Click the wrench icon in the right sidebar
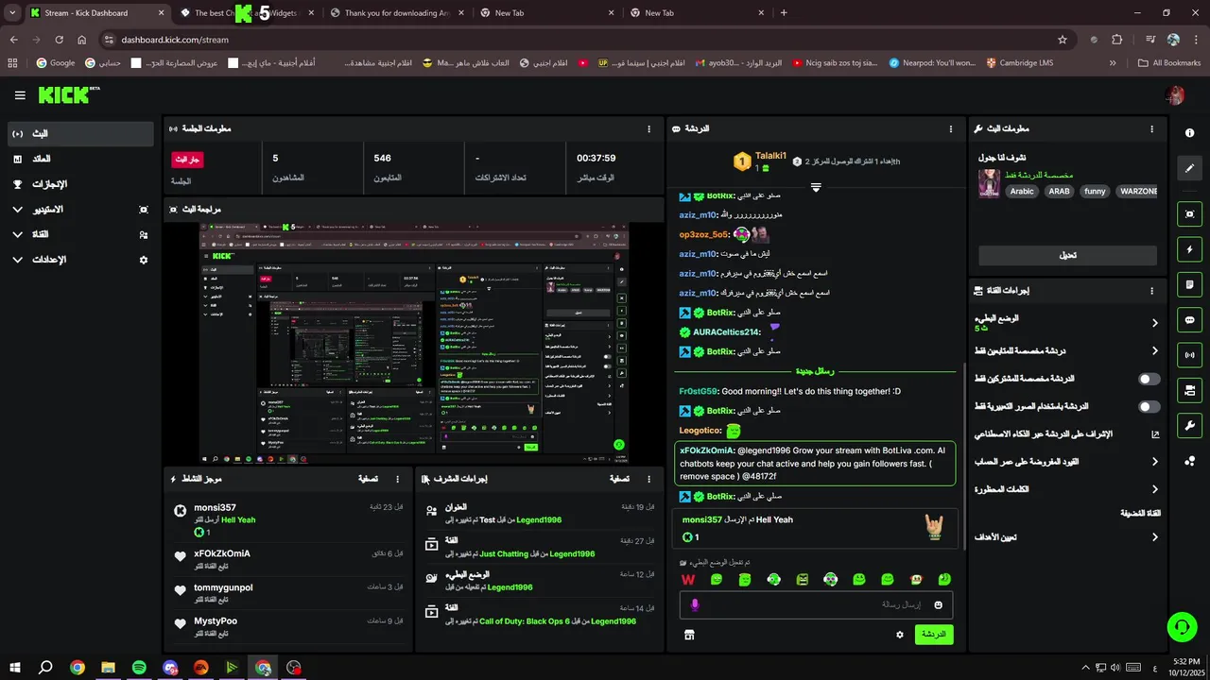The width and height of the screenshot is (1210, 680). click(1189, 425)
